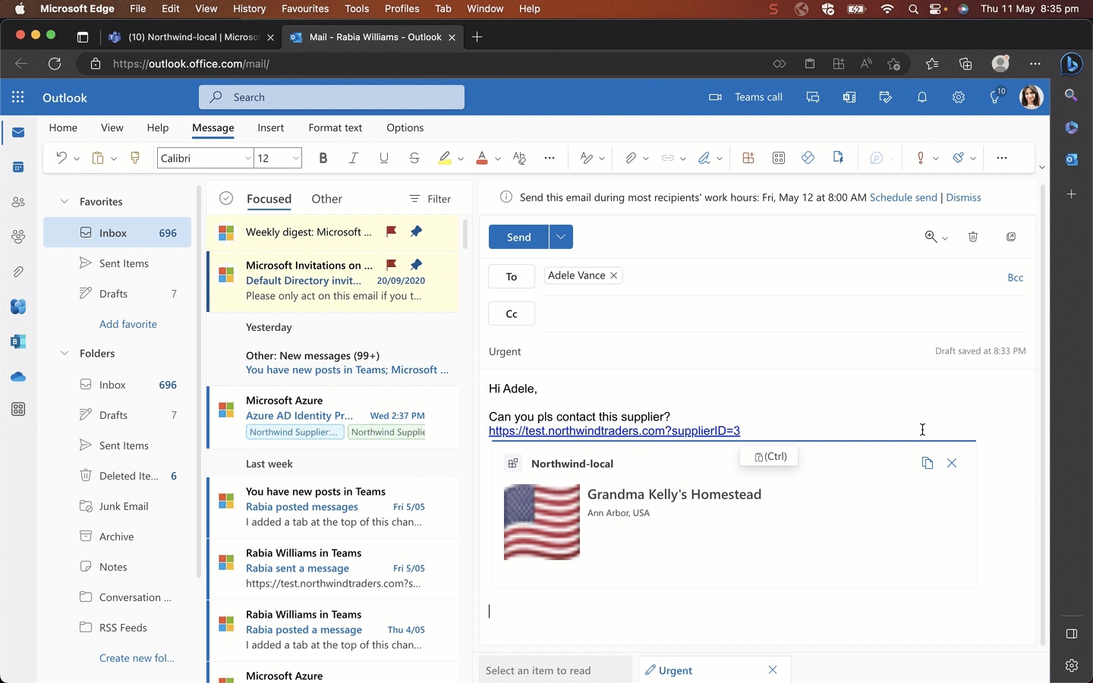Image resolution: width=1093 pixels, height=683 pixels.
Task: Click Schedule send link
Action: [x=903, y=197]
